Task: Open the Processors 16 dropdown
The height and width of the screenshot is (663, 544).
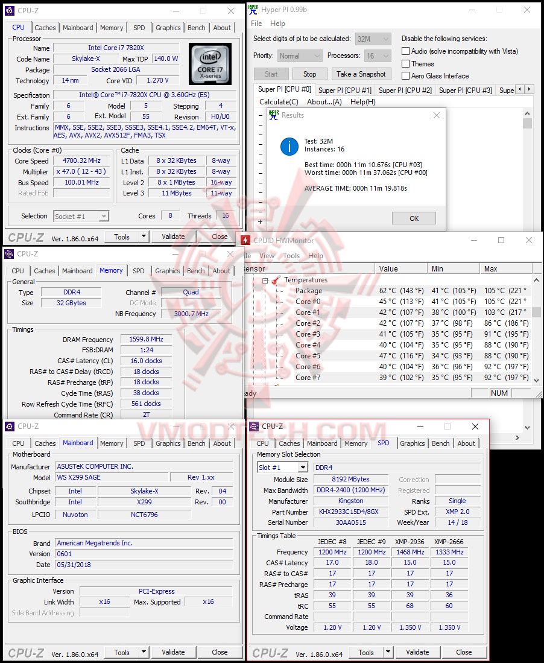Action: pos(378,56)
